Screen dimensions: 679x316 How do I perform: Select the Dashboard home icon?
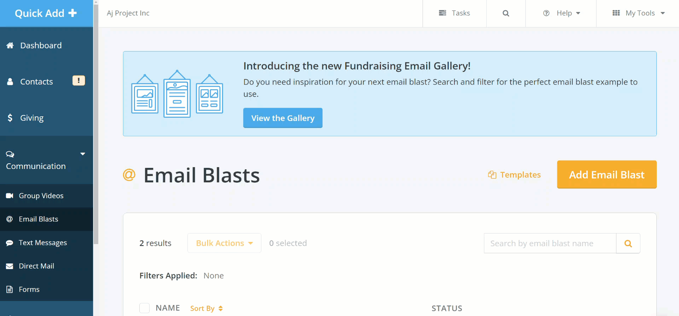pos(10,45)
